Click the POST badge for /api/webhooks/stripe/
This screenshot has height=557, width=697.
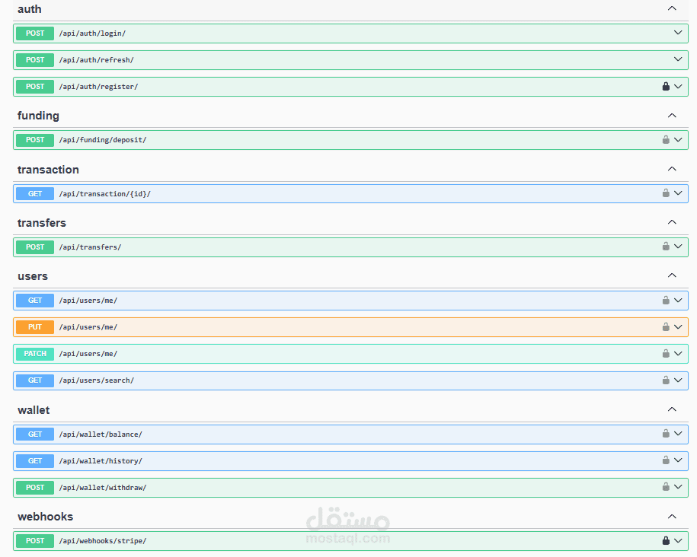click(35, 540)
